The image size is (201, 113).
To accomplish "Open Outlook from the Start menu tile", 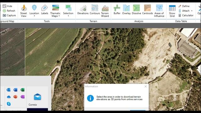I will 8,90.
